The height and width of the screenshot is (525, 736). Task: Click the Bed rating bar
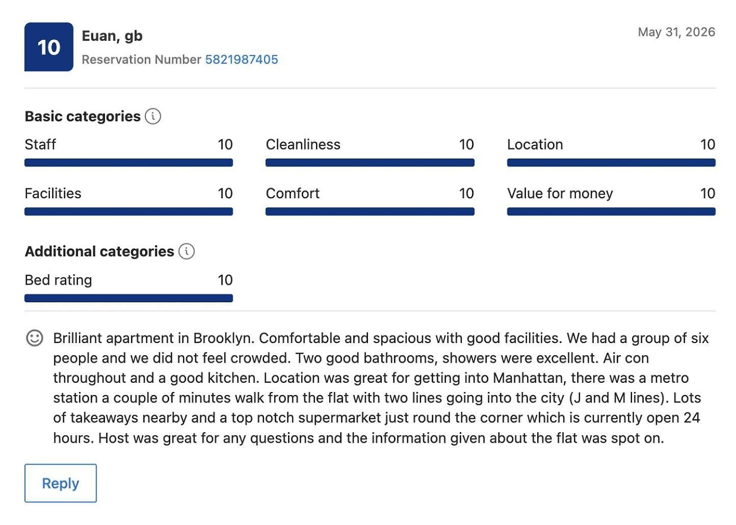129,298
